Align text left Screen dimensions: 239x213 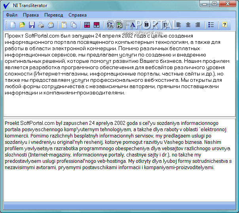[x=178, y=25]
